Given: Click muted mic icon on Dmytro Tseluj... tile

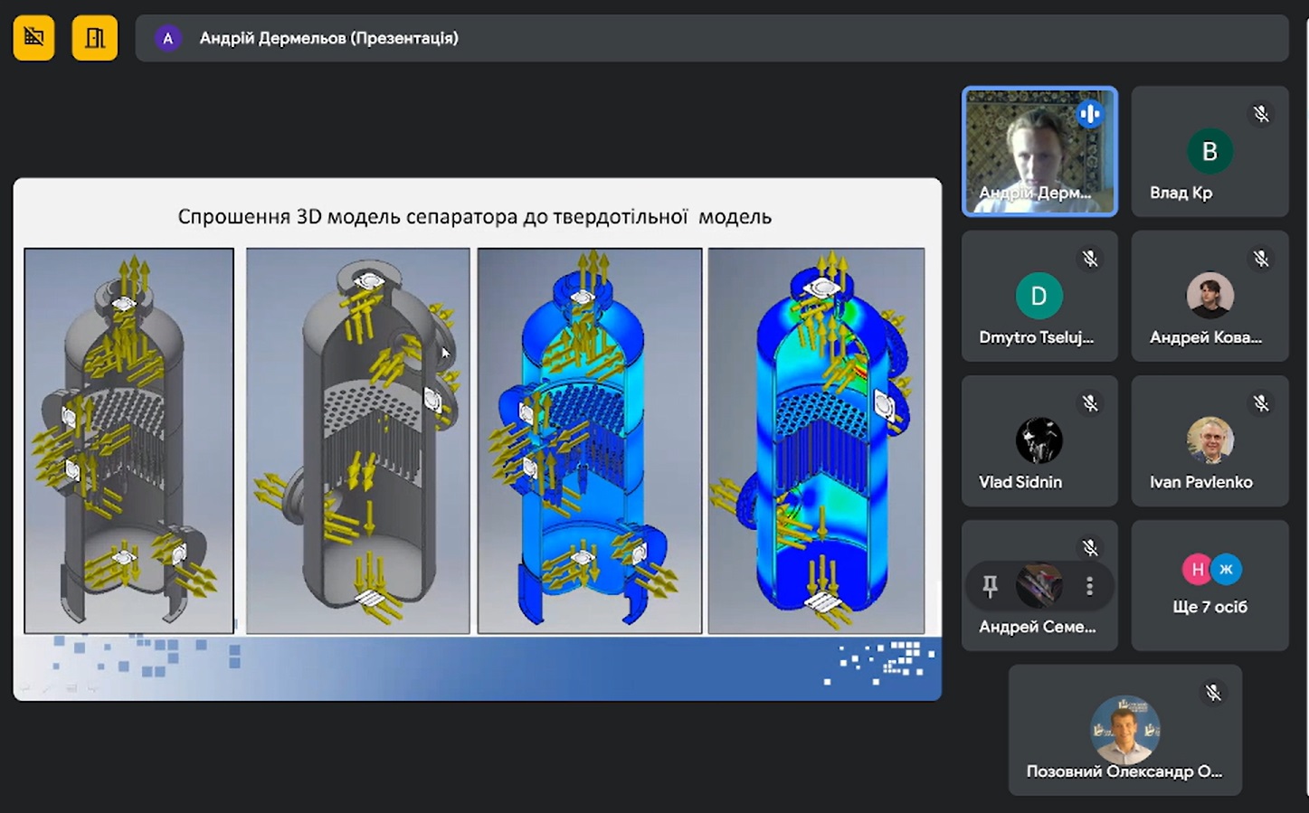Looking at the screenshot, I should [x=1090, y=259].
